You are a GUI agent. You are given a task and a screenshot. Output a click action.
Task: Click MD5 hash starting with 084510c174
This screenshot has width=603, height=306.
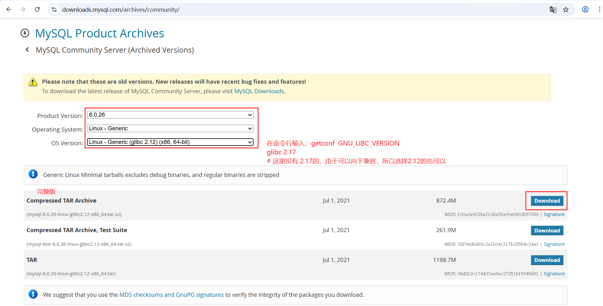[x=498, y=274]
